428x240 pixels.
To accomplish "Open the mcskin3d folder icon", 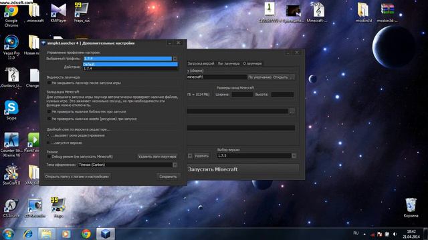I will (364, 13).
